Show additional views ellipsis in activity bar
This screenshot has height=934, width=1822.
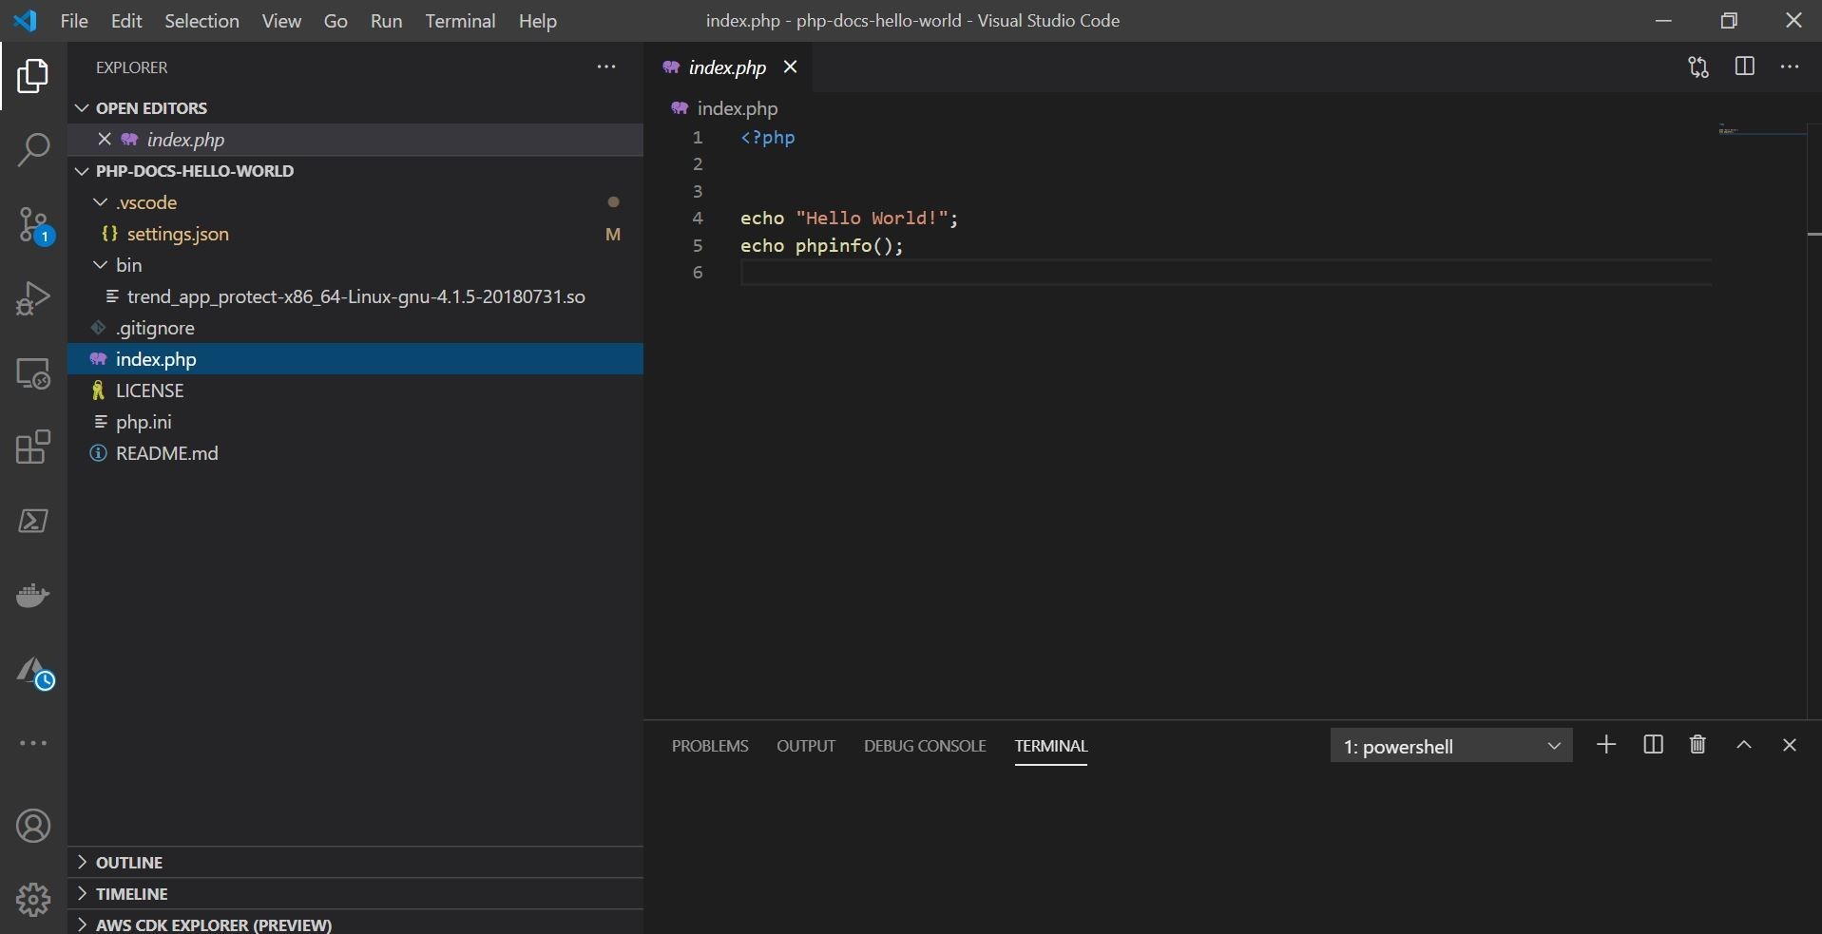33,743
